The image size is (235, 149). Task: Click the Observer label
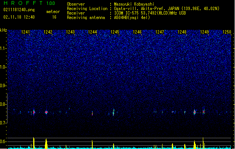point(76,4)
